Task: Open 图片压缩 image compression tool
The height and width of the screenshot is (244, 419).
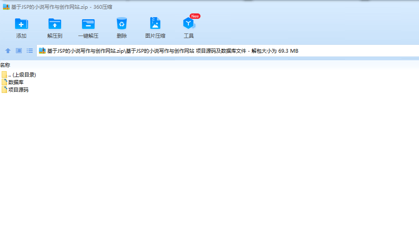Action: 155,23
